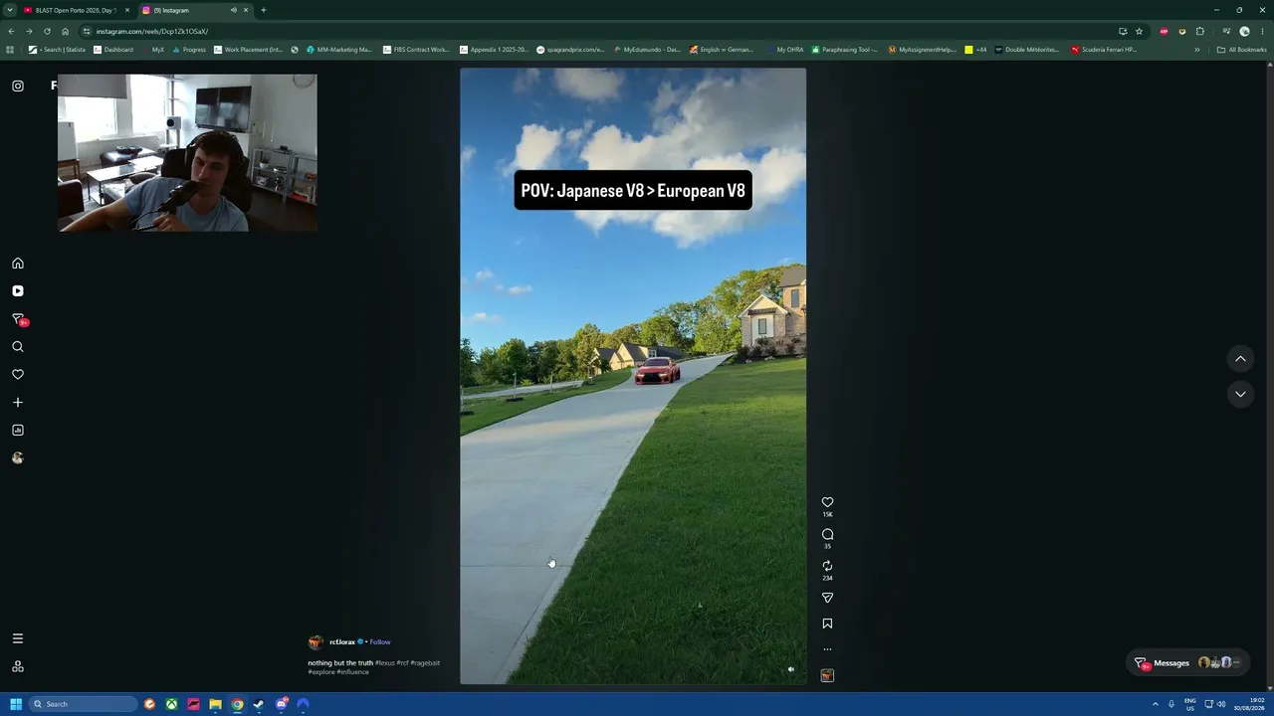Show hidden bookmarks with the chevron
This screenshot has width=1274, height=716.
pyautogui.click(x=1197, y=50)
